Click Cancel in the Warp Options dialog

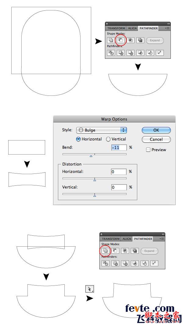tap(156, 139)
